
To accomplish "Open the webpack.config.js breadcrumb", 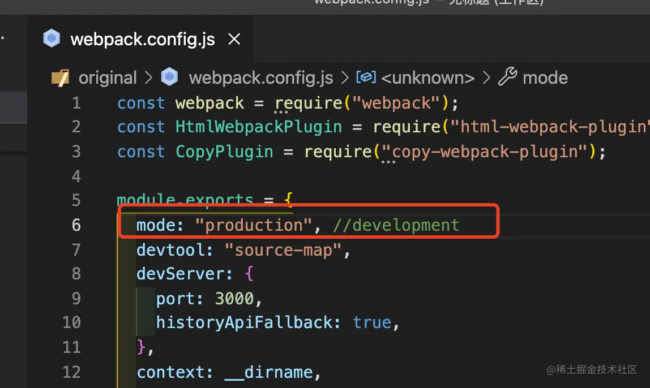I will click(x=261, y=77).
